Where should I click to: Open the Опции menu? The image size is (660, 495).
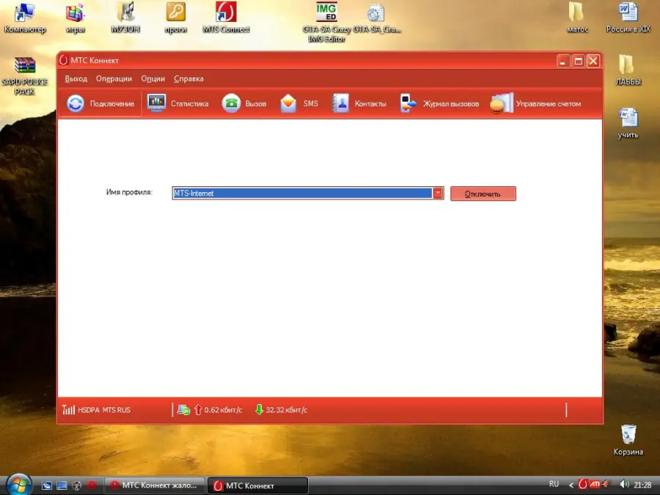point(153,78)
